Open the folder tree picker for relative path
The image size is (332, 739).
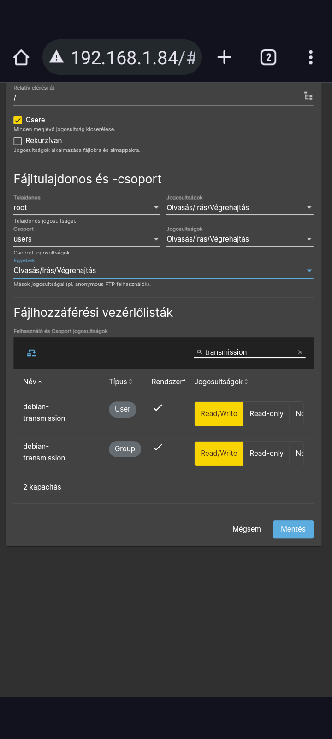point(308,96)
